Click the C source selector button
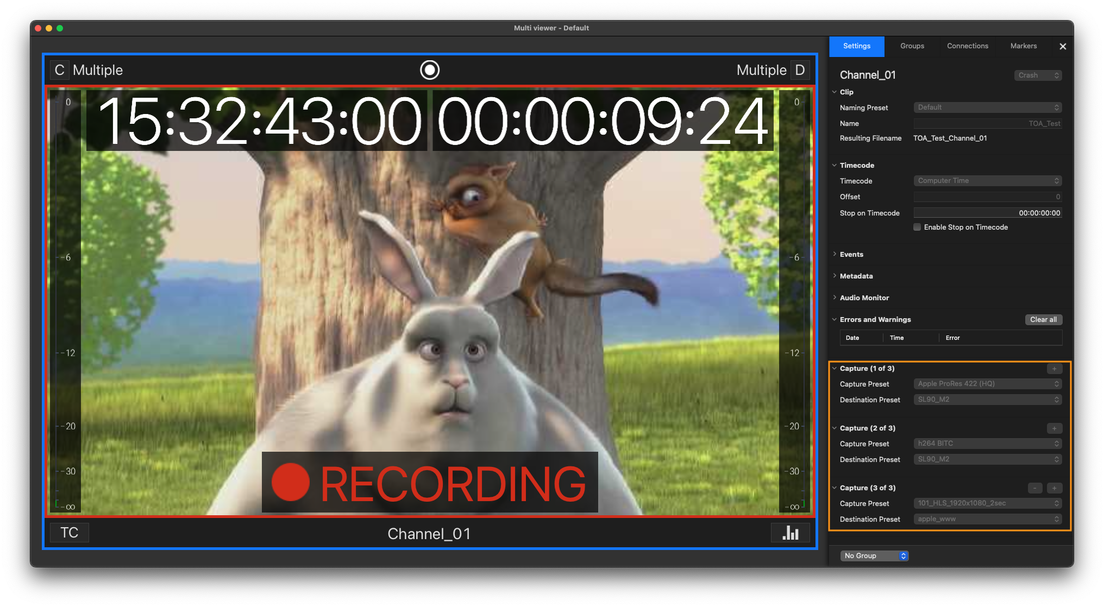 click(59, 70)
